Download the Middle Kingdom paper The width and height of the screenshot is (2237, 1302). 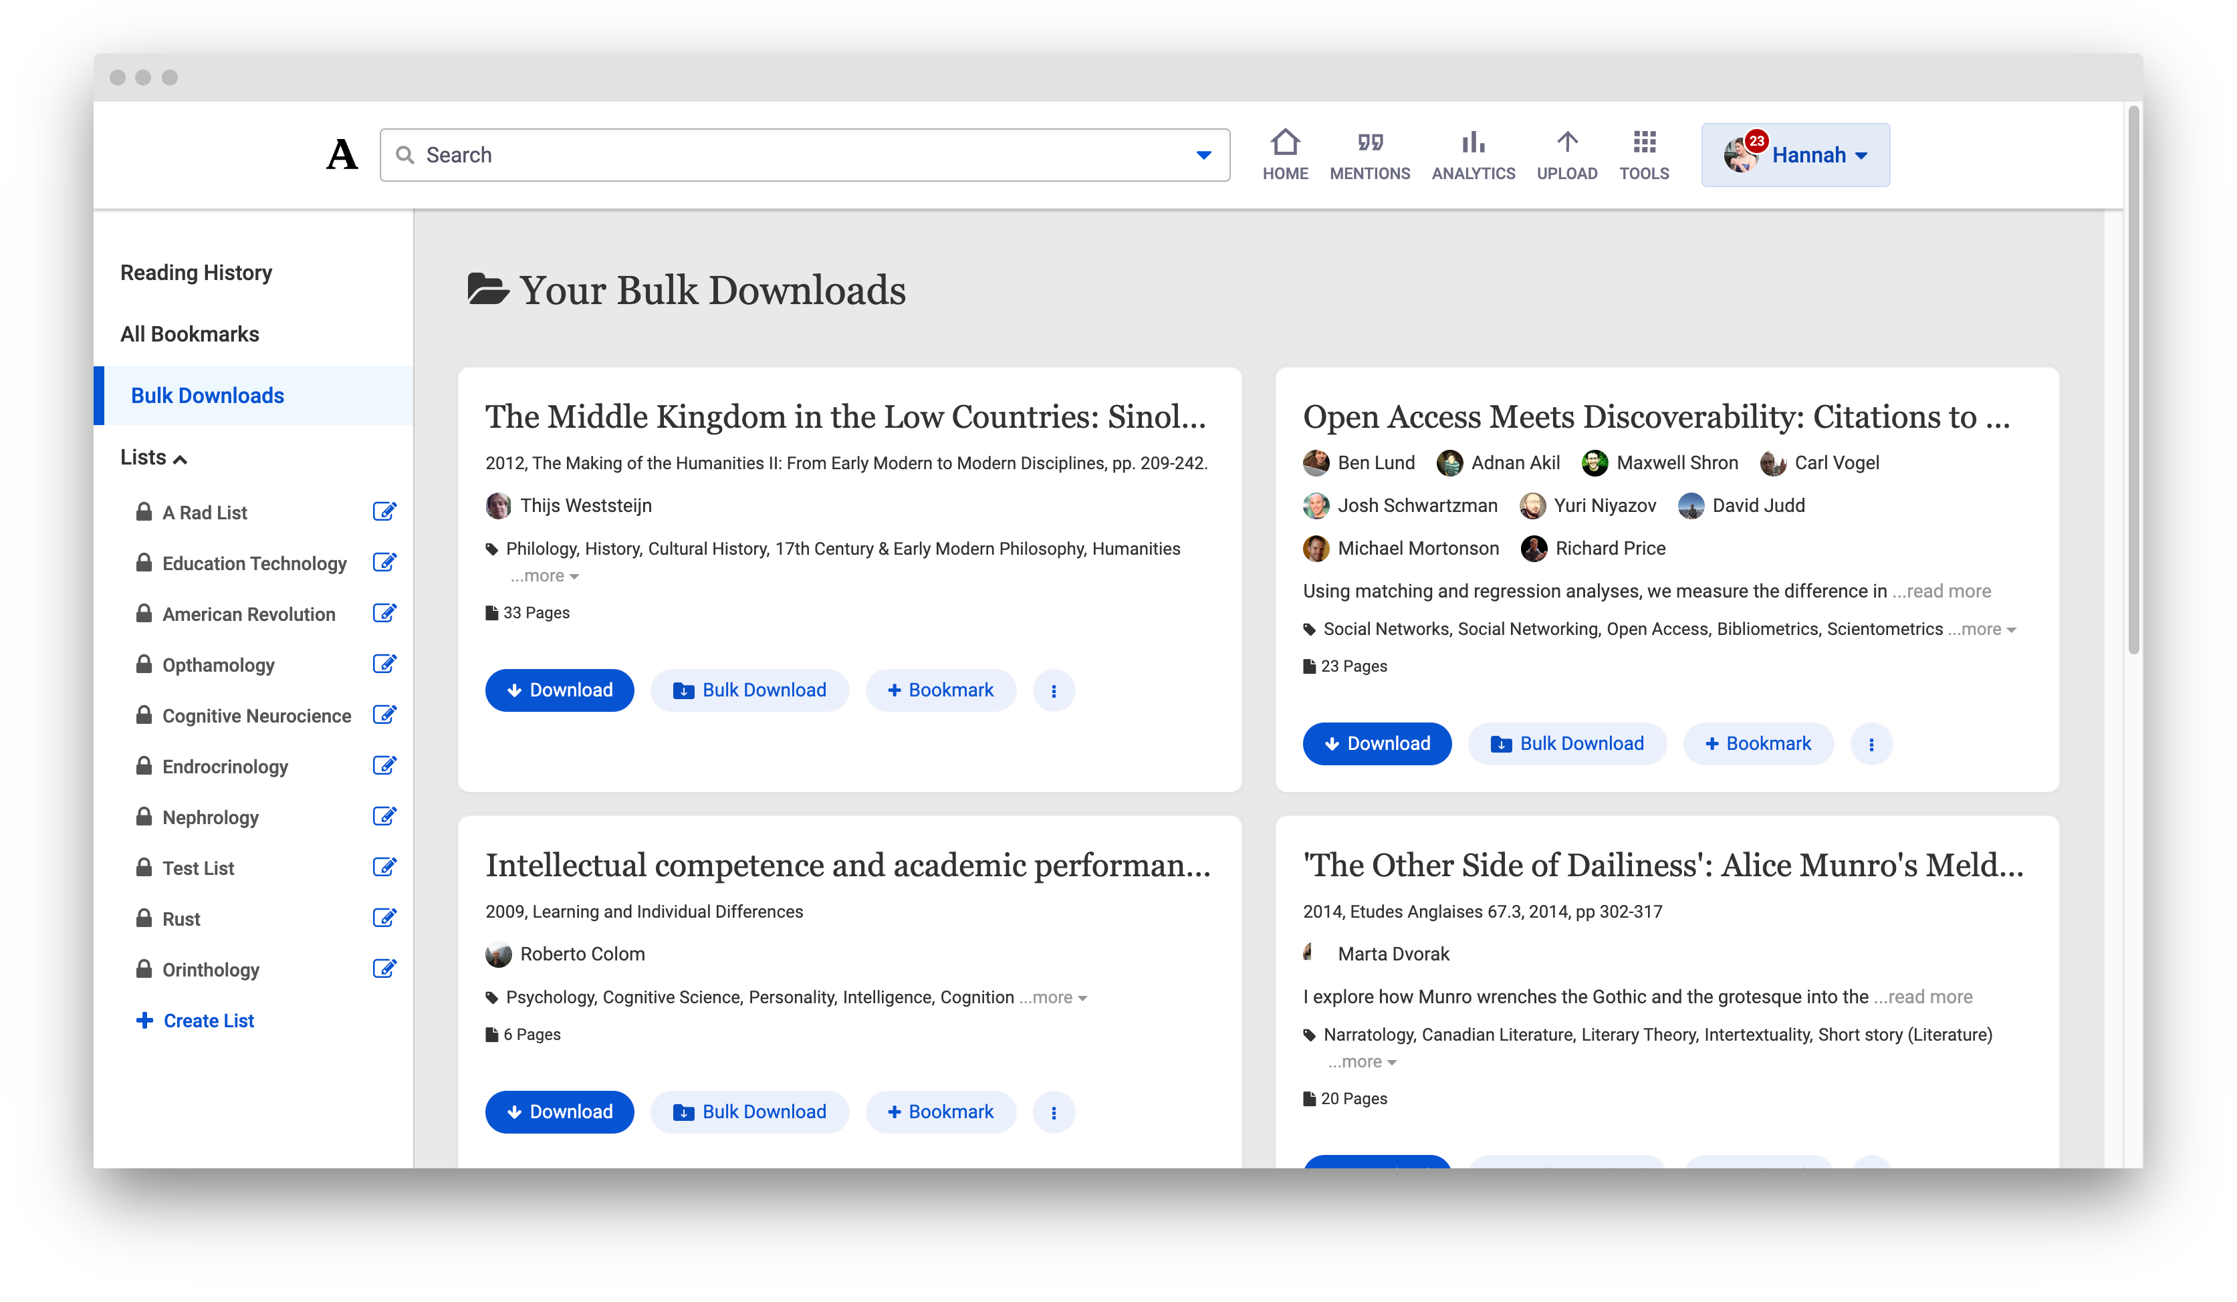click(x=559, y=690)
